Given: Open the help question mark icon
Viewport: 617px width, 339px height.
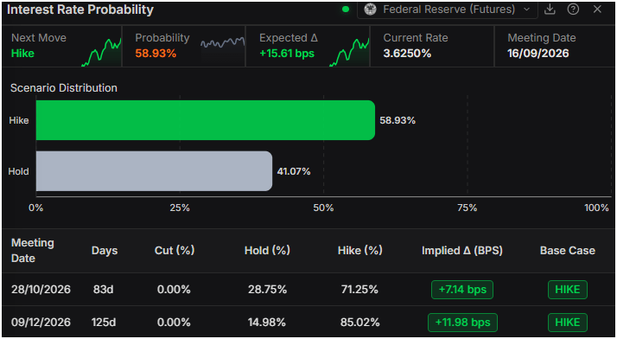Looking at the screenshot, I should [573, 10].
